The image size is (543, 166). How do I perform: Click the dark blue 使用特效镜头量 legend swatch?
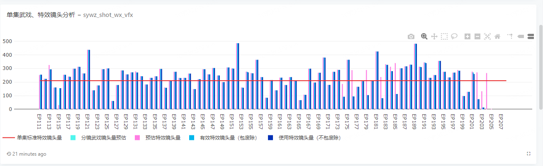270,137
